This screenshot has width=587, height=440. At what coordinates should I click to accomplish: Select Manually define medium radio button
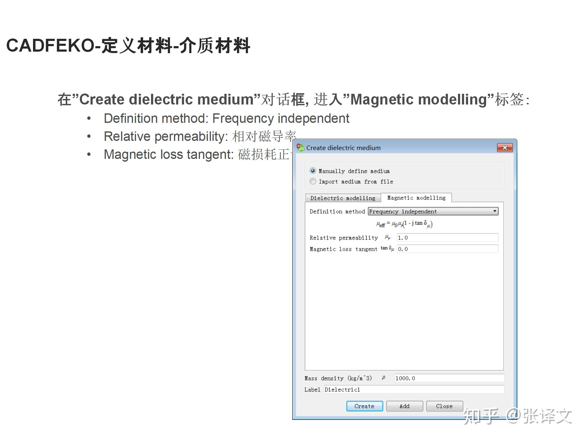click(313, 171)
